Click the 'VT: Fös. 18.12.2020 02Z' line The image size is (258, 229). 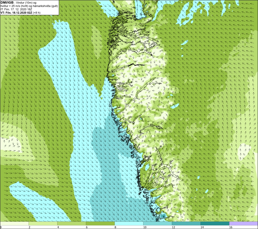(16, 13)
